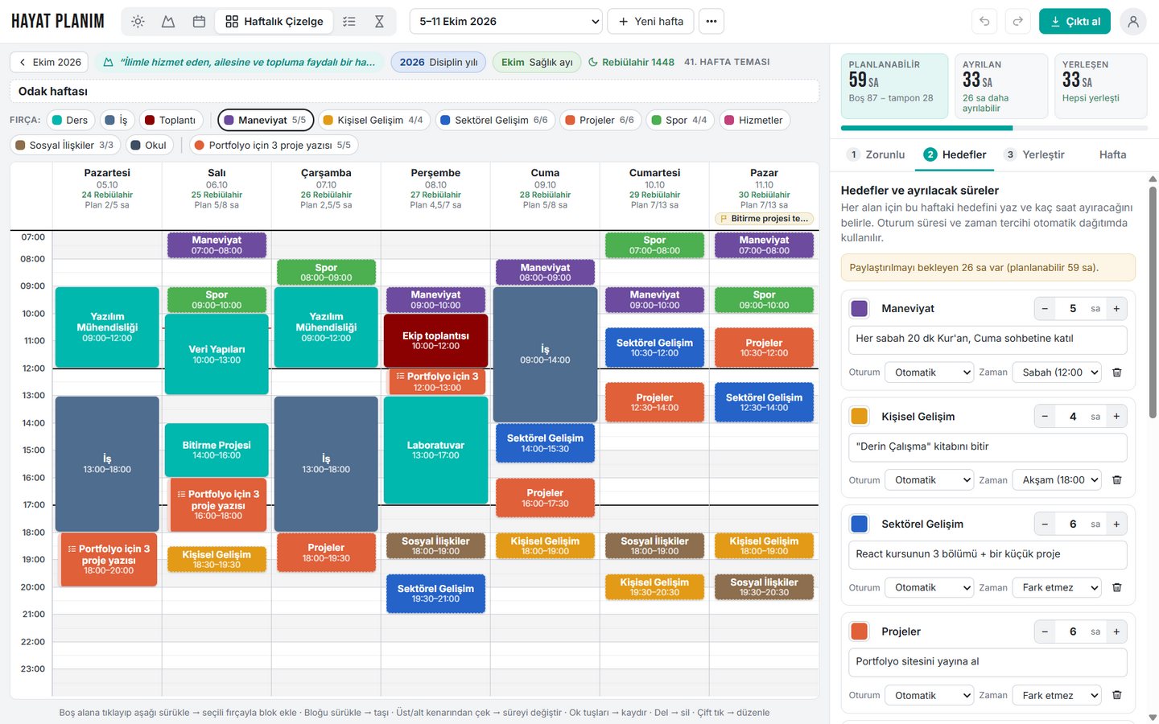The width and height of the screenshot is (1159, 724).
Task: Open the three-dots more options menu
Action: click(x=711, y=22)
